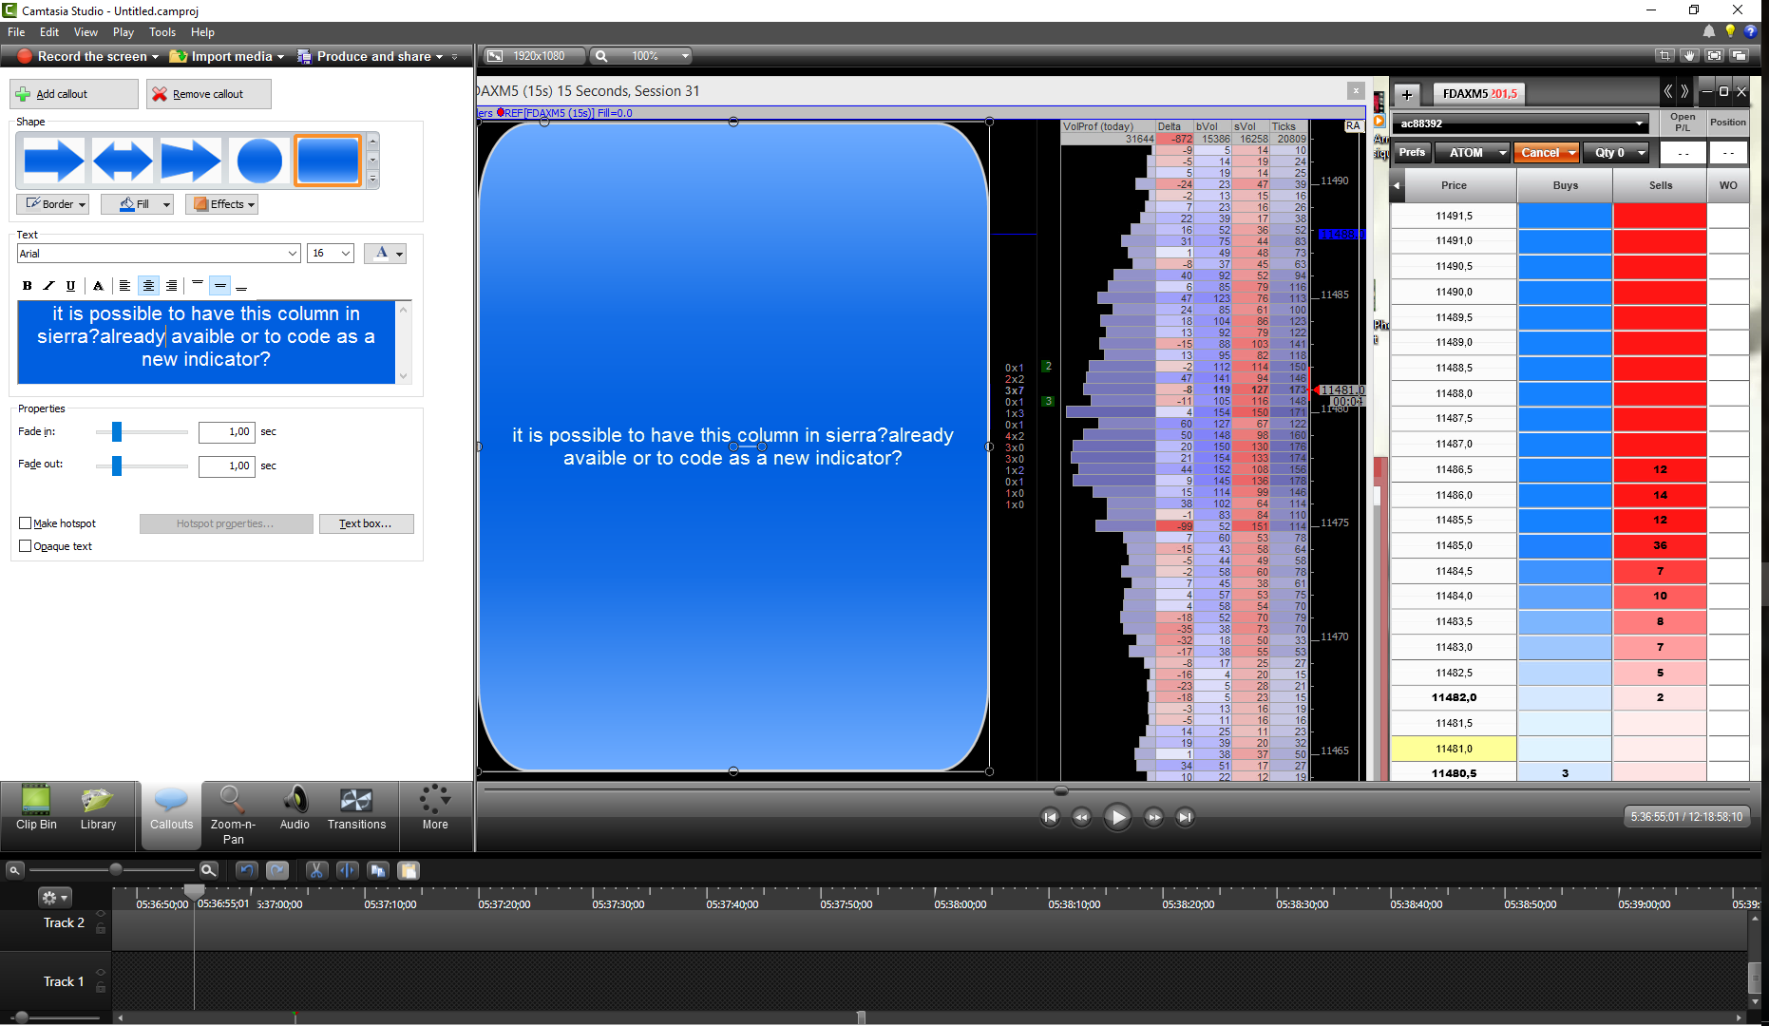Click the timeline paste icon
1769x1026 pixels.
409,870
